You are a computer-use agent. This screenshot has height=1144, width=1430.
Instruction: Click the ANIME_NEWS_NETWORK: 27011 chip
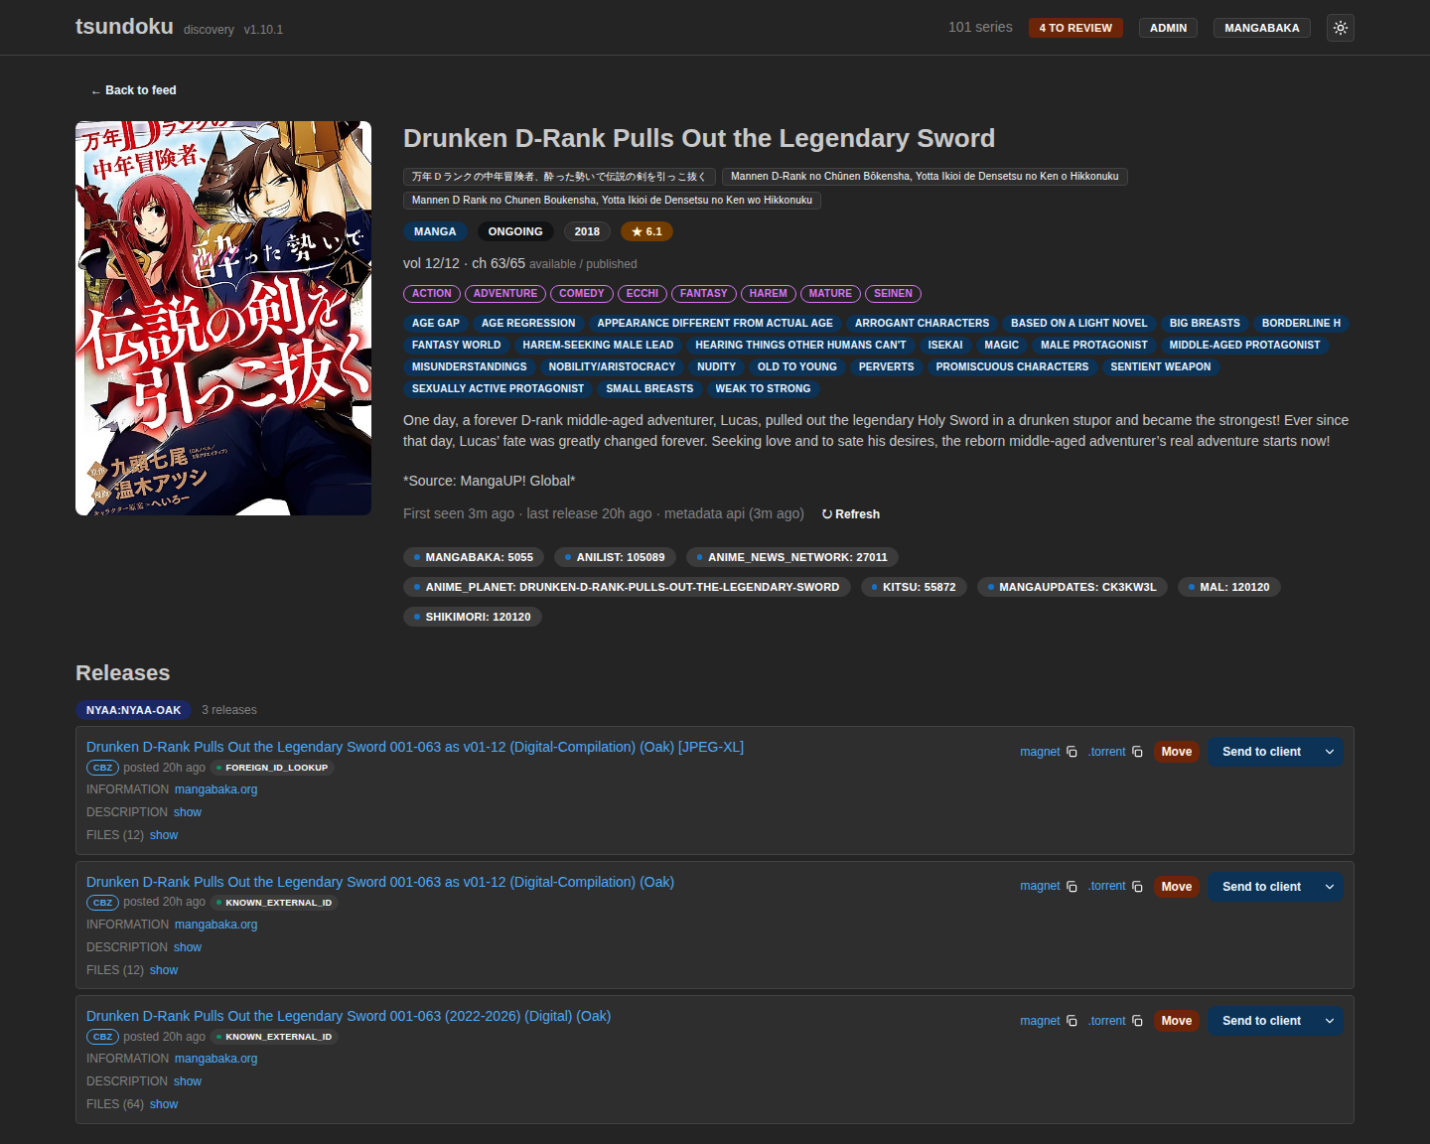(792, 557)
